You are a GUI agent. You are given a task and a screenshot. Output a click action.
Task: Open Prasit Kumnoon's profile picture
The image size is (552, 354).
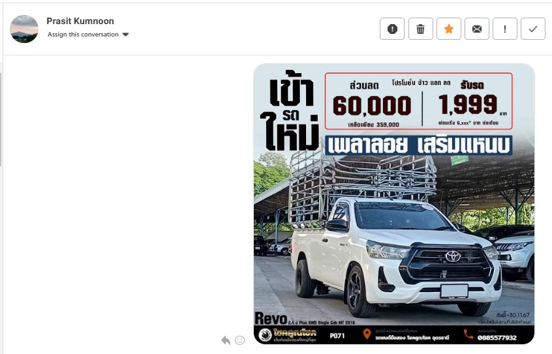click(24, 29)
